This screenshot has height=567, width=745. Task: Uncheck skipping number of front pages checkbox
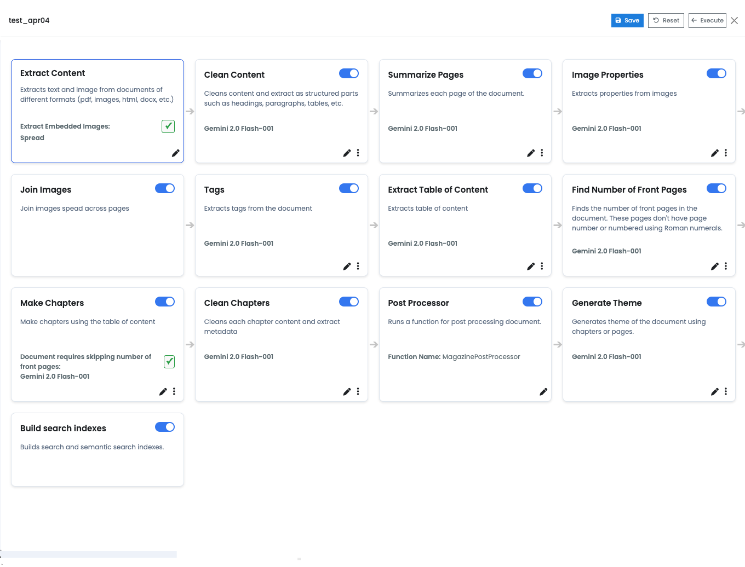(x=169, y=362)
